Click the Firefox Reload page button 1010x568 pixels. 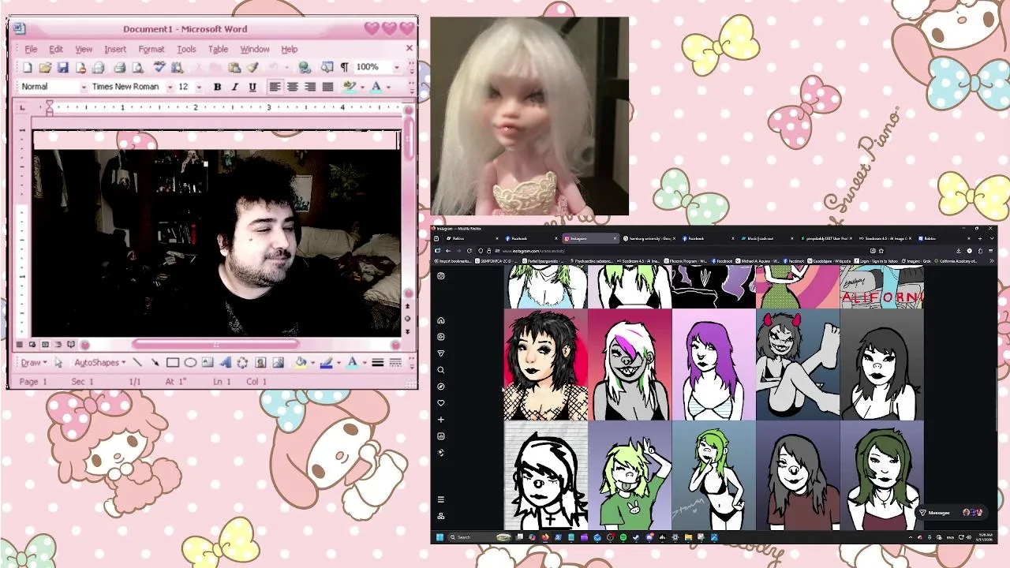(x=470, y=251)
